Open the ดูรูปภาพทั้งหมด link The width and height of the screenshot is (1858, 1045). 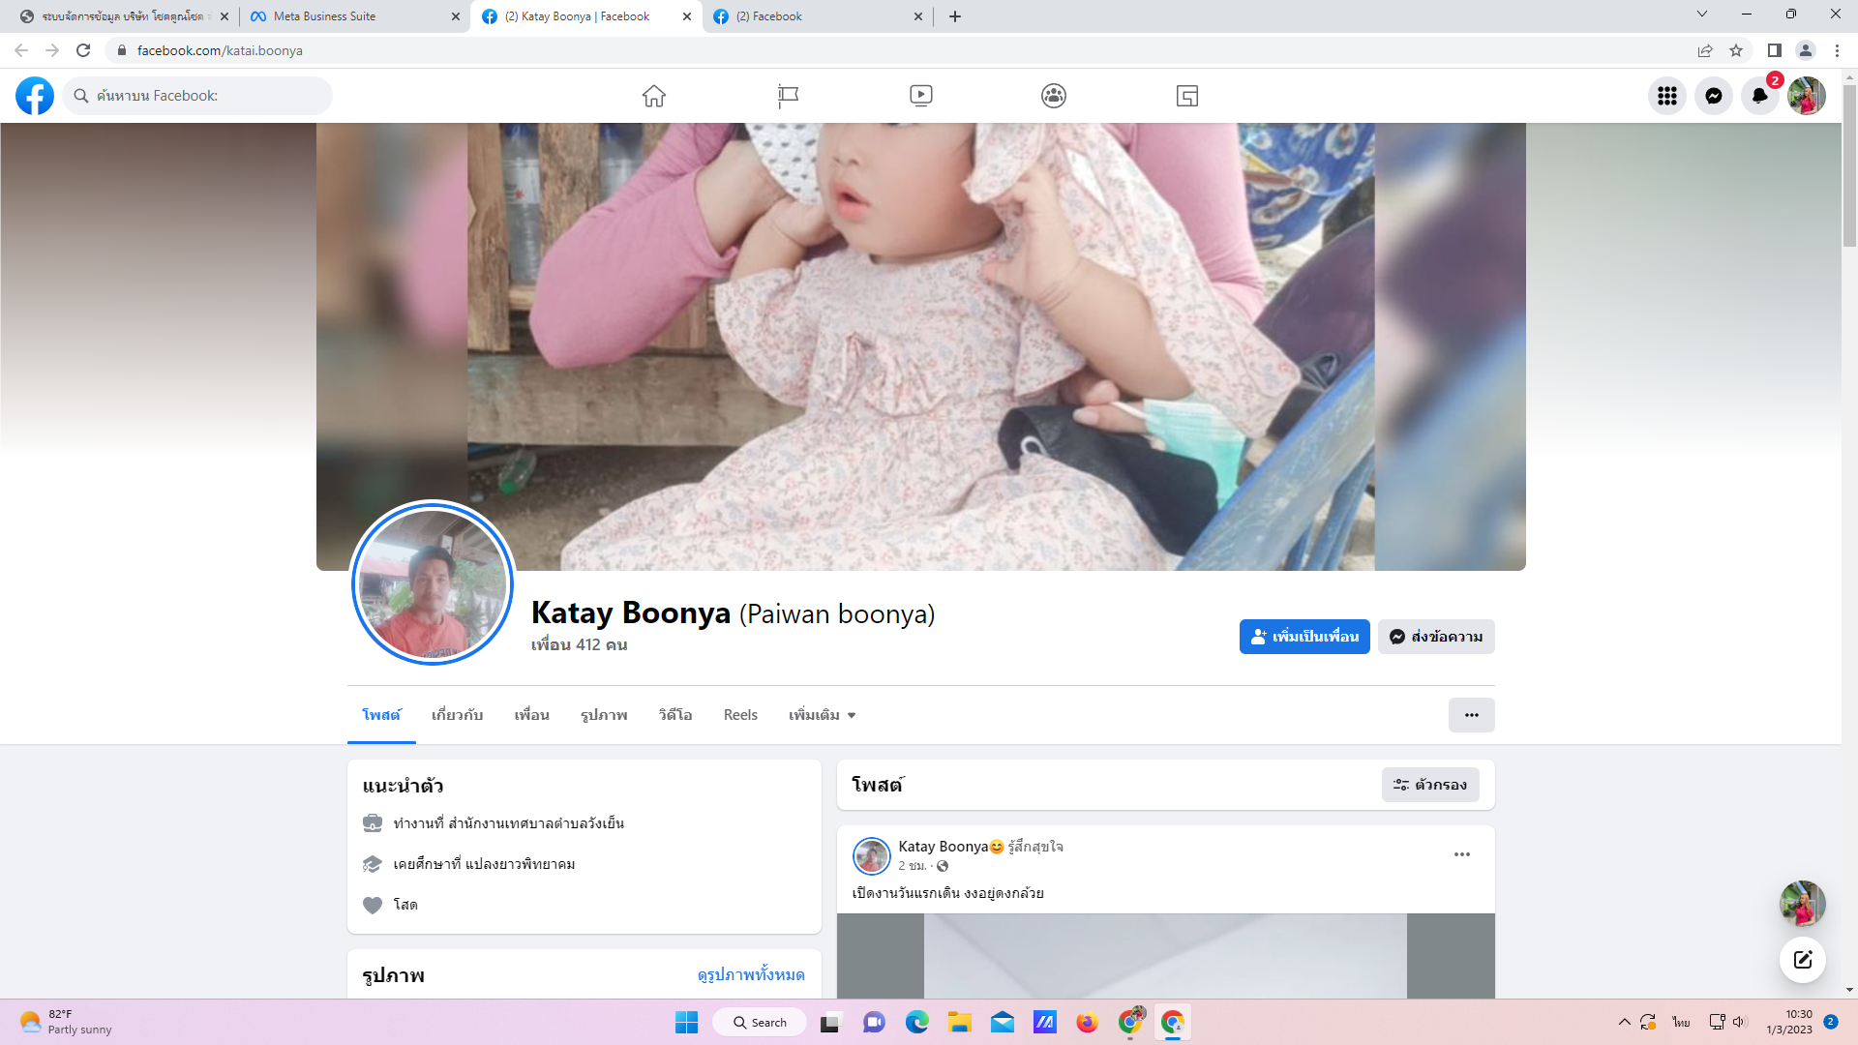click(751, 974)
